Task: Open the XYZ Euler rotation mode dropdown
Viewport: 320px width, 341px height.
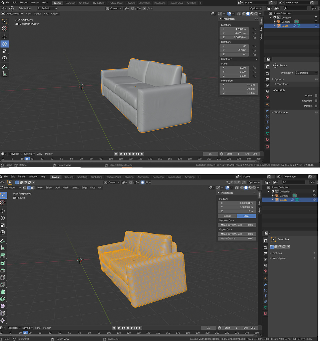Action: click(x=239, y=59)
